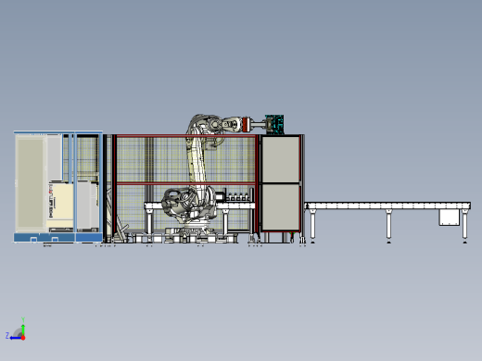Image resolution: width=482 pixels, height=361 pixels.
Task: Select the teal gripper on the robot arm
Action: coord(274,124)
